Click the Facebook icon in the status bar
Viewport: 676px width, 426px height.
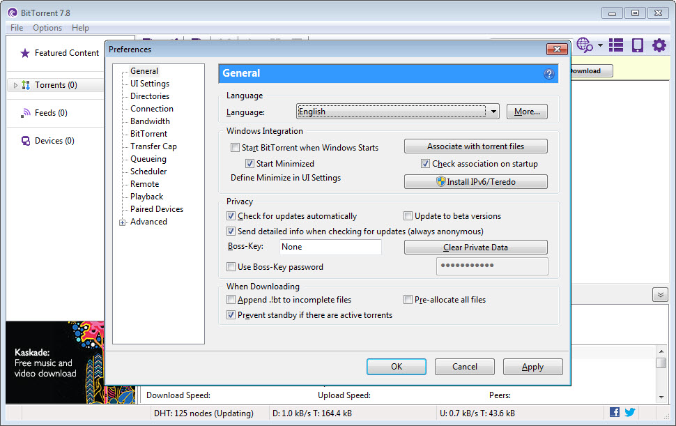[x=615, y=412]
